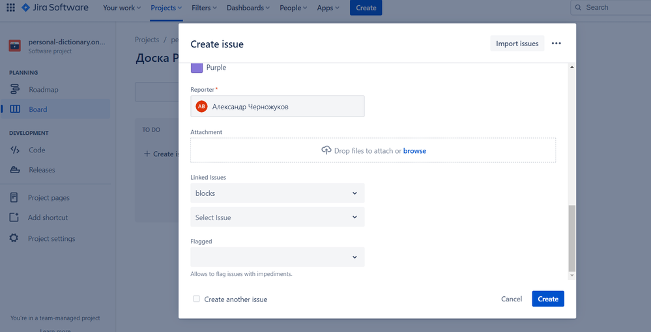Click the Search input field
Image resolution: width=651 pixels, height=332 pixels.
[611, 7]
